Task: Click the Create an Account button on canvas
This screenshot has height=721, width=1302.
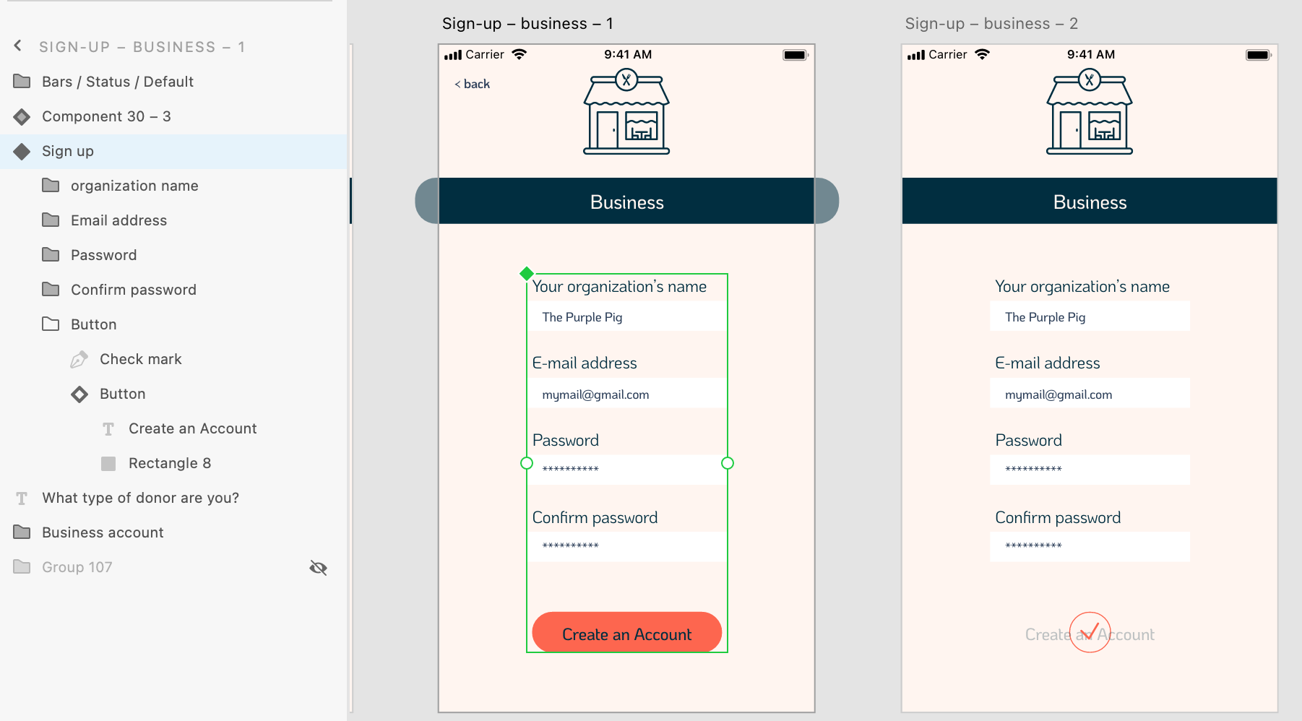Action: point(626,634)
